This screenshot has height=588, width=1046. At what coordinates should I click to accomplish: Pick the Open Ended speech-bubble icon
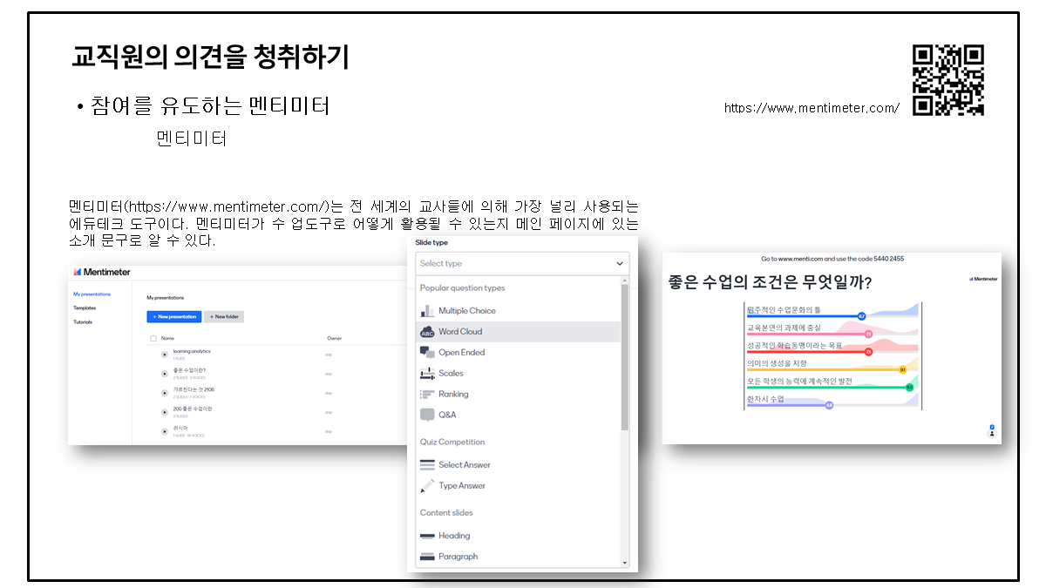click(427, 353)
